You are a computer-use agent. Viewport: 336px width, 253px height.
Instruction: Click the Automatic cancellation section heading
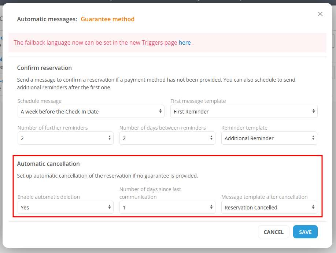tap(48, 164)
